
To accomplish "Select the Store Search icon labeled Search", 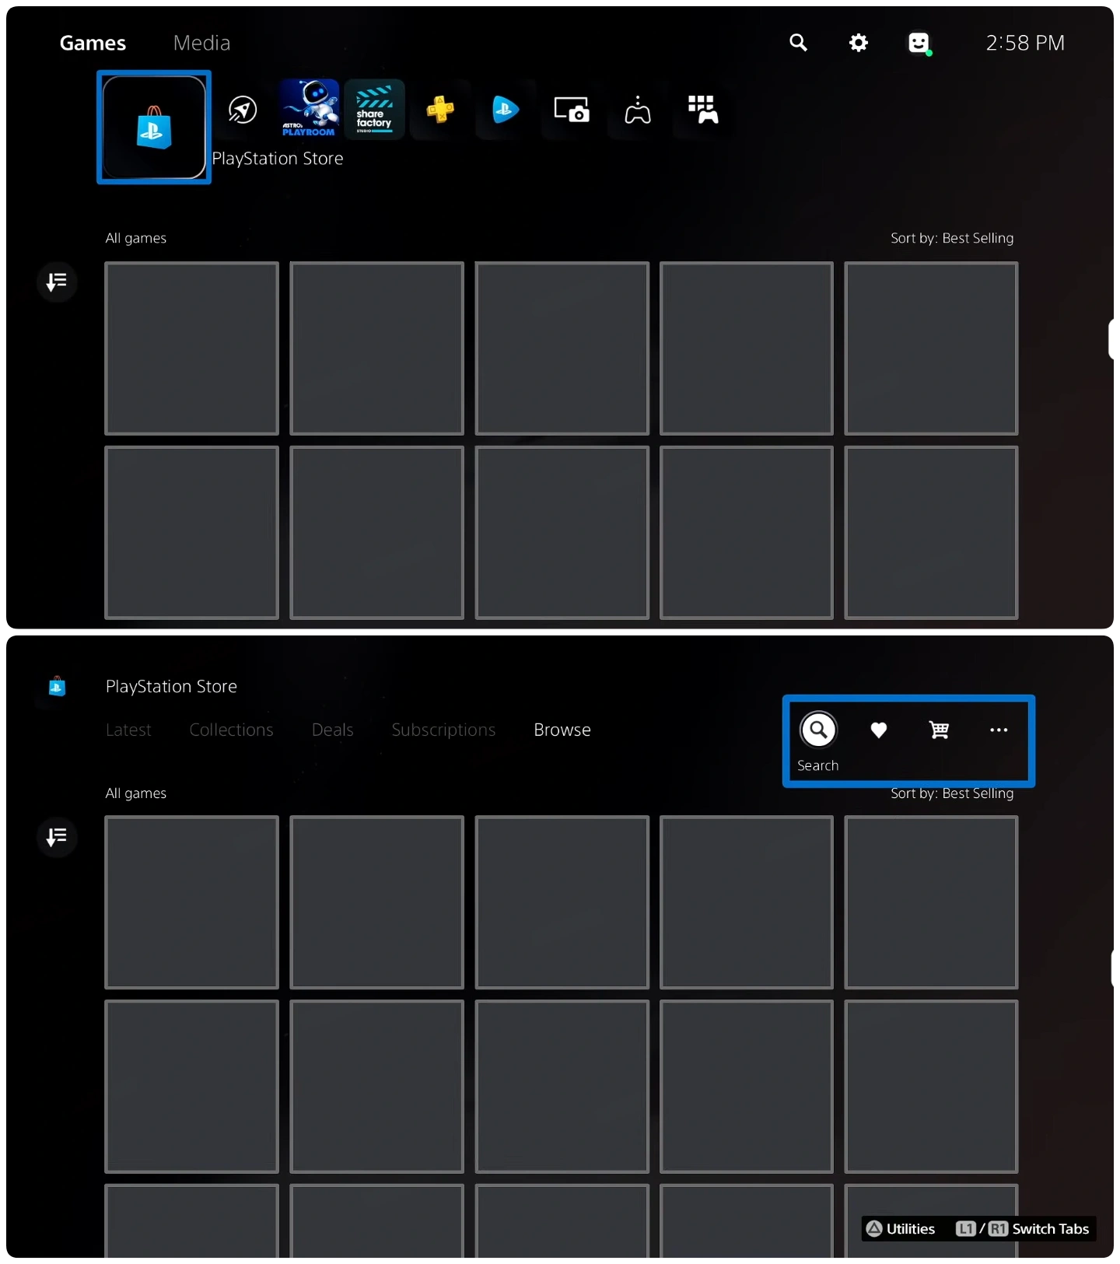I will click(818, 730).
